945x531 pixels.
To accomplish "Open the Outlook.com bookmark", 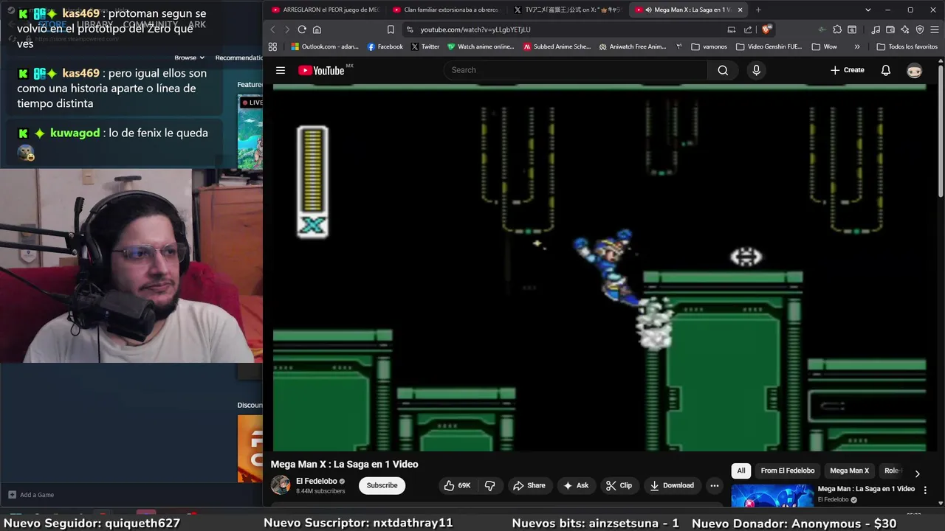I will [325, 46].
